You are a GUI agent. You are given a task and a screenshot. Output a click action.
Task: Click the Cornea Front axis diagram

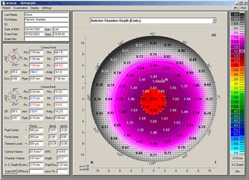(x=13, y=57)
